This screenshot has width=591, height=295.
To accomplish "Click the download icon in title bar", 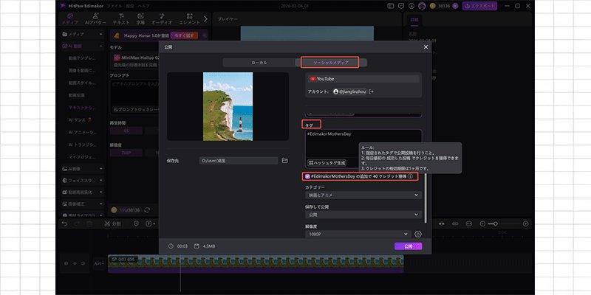I will tap(411, 6).
